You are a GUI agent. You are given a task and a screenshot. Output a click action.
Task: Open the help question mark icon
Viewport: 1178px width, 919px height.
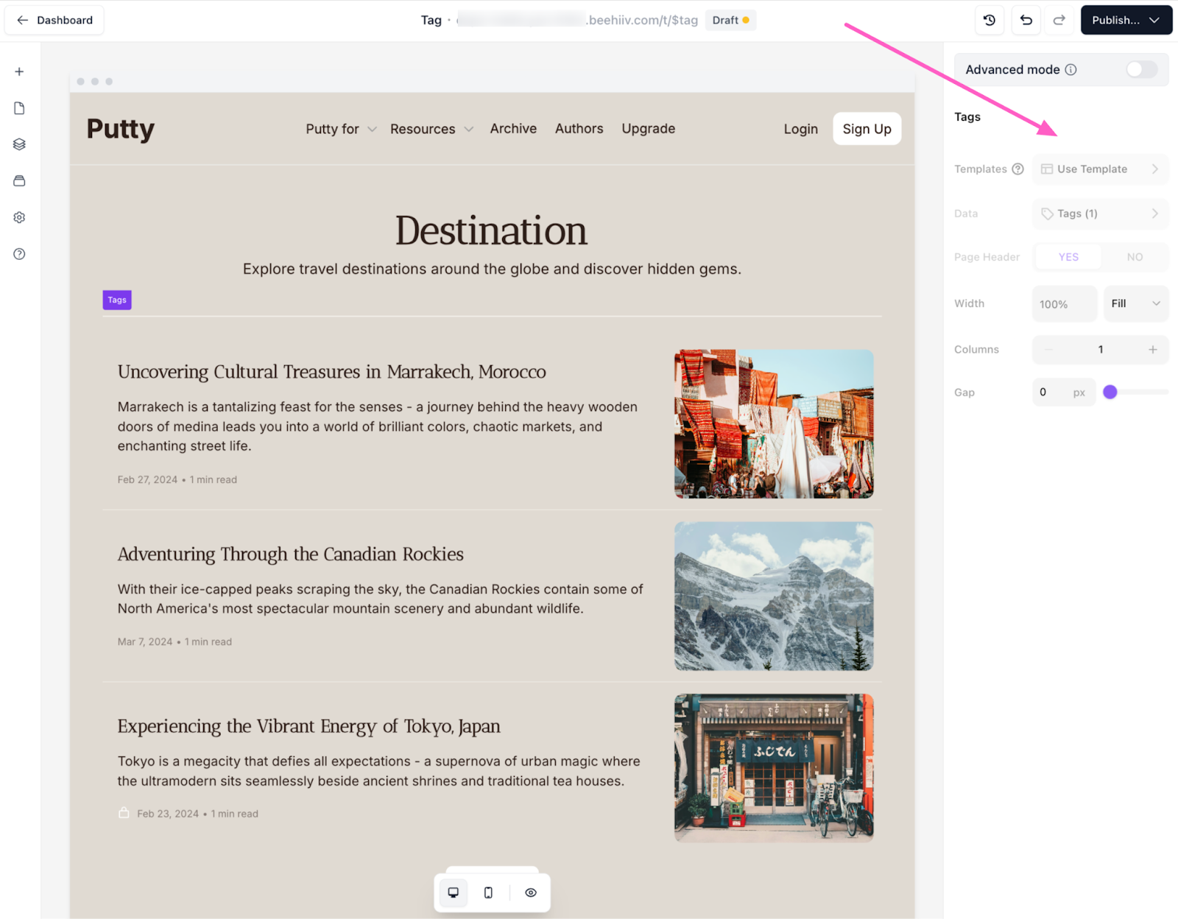pyautogui.click(x=19, y=254)
